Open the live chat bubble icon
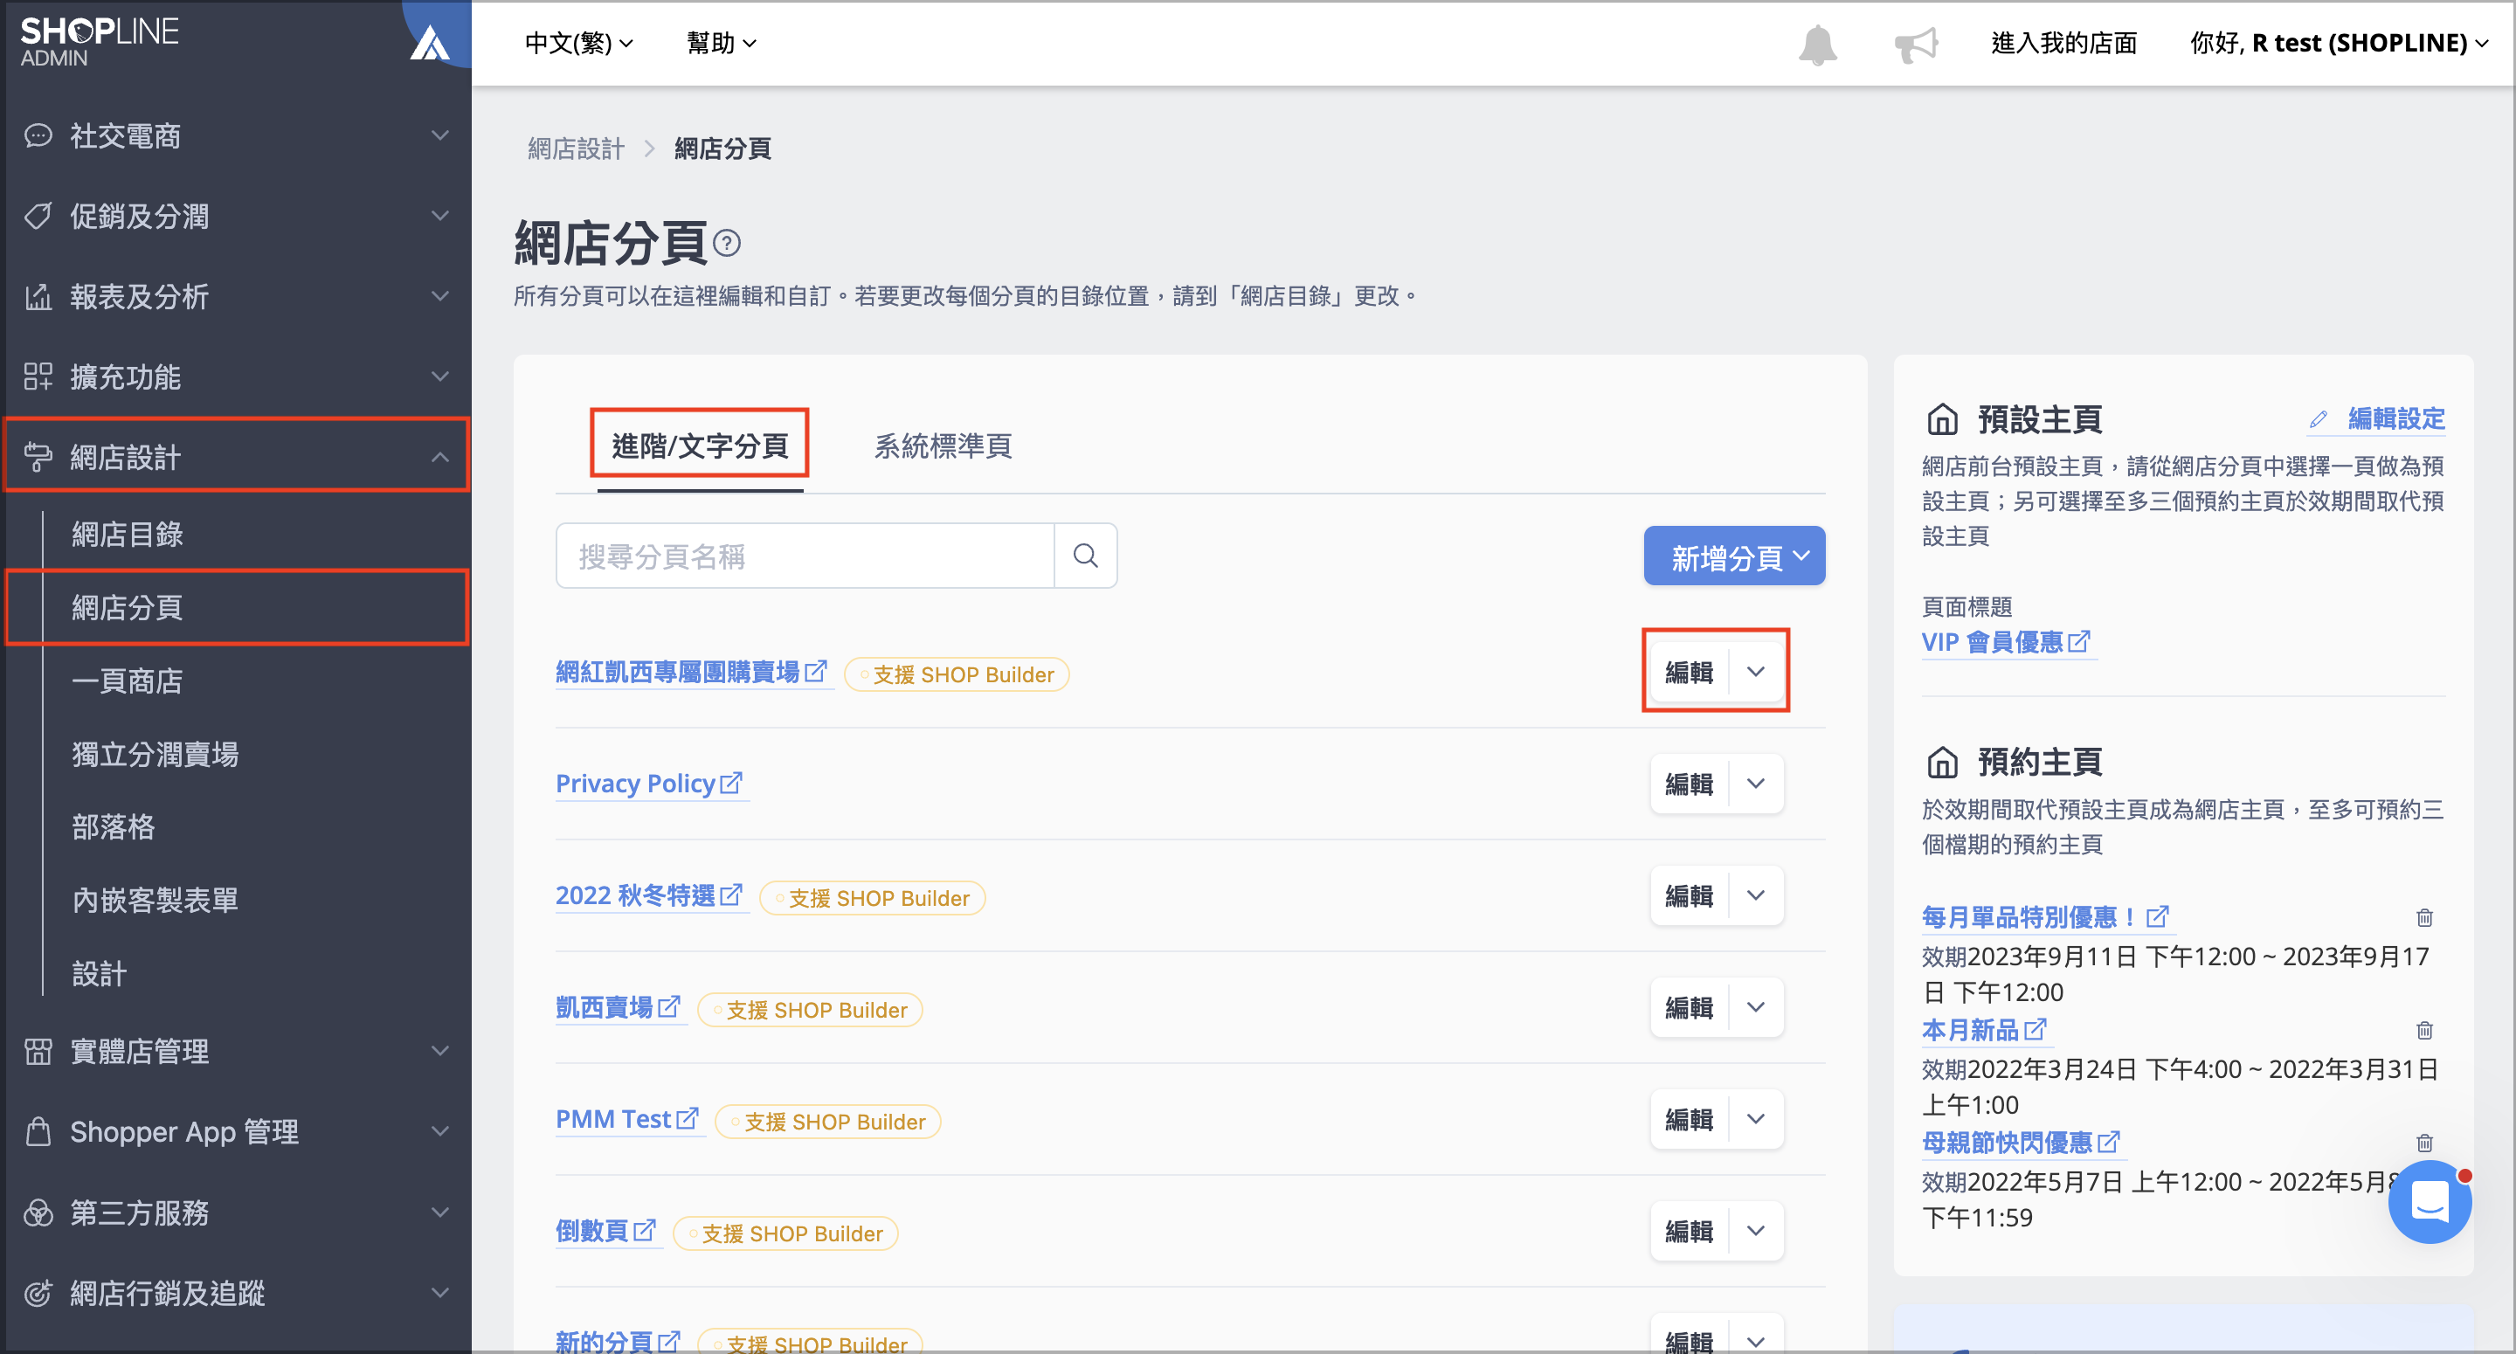Image resolution: width=2516 pixels, height=1354 pixels. [2429, 1200]
